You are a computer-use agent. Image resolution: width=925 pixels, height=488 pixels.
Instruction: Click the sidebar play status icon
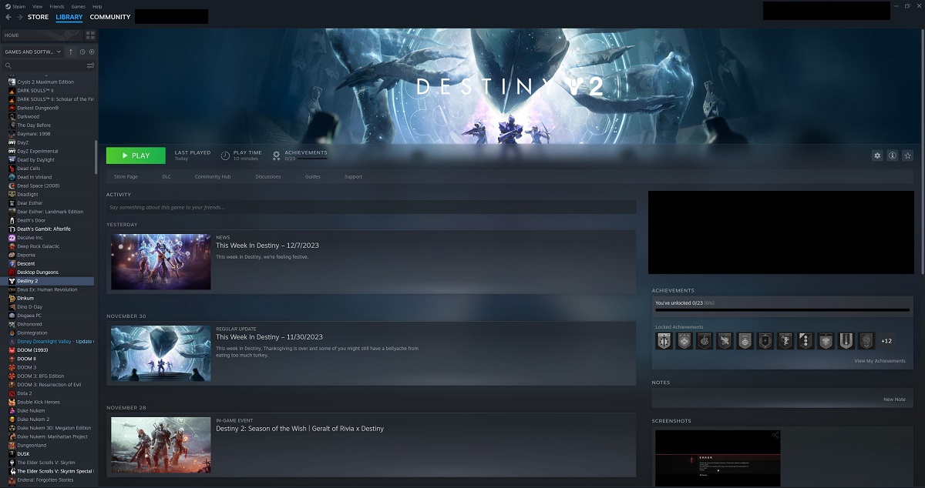pos(92,52)
